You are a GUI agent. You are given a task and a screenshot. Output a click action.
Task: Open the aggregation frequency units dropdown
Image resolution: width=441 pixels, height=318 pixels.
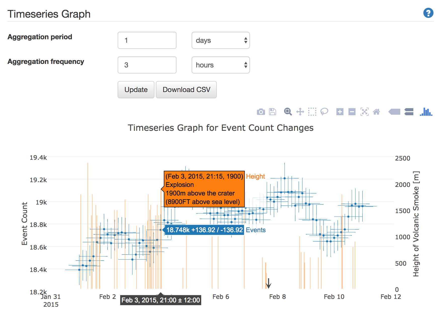click(220, 65)
